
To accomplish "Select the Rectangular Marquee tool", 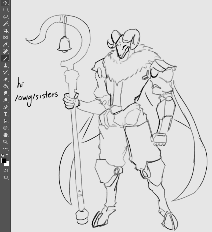I will coord(5,10).
